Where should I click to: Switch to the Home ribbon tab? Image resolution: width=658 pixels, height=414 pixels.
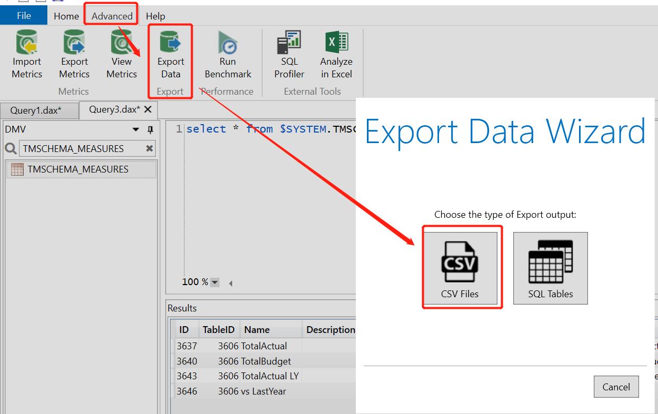(x=66, y=15)
